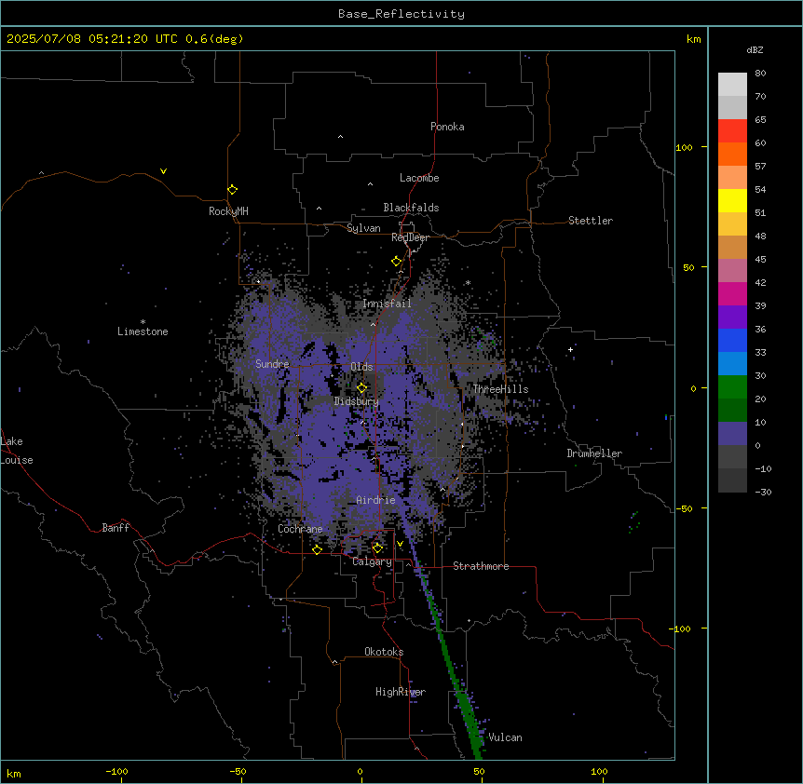Click the Lake Louise label
The height and width of the screenshot is (784, 803).
[17, 451]
